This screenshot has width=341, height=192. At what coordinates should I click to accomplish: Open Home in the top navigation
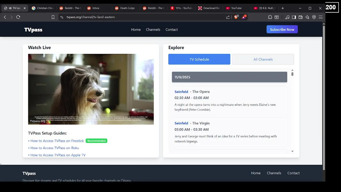tap(136, 30)
